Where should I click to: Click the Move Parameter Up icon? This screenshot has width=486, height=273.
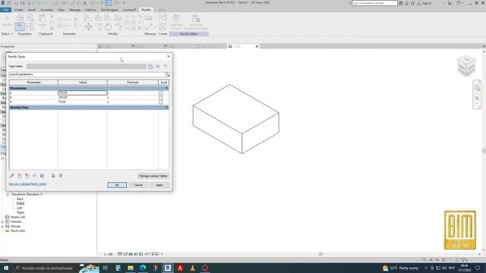coord(35,176)
